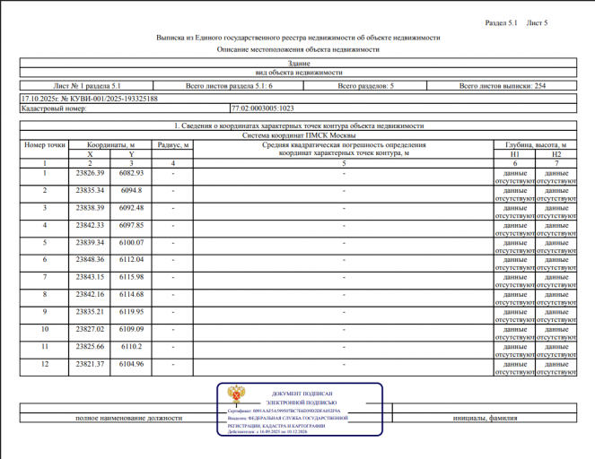This screenshot has height=459, width=595.
Task: Click X value 23838.39
Action: [90, 208]
